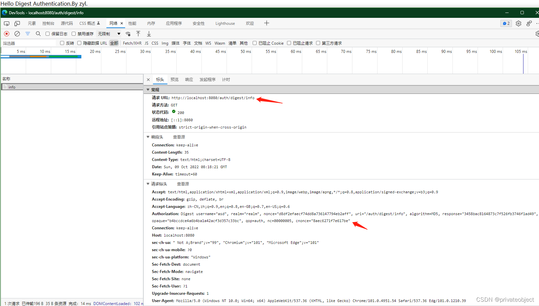
Task: Check 已阻止请求 box
Action: (x=289, y=43)
